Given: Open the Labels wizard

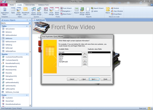Looking at the screenshot, I should 94,11.
